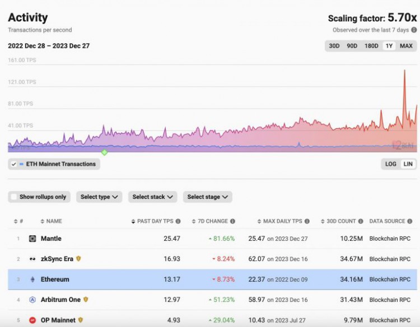Click sort arrows beside 7D CHANGE

[194, 221]
